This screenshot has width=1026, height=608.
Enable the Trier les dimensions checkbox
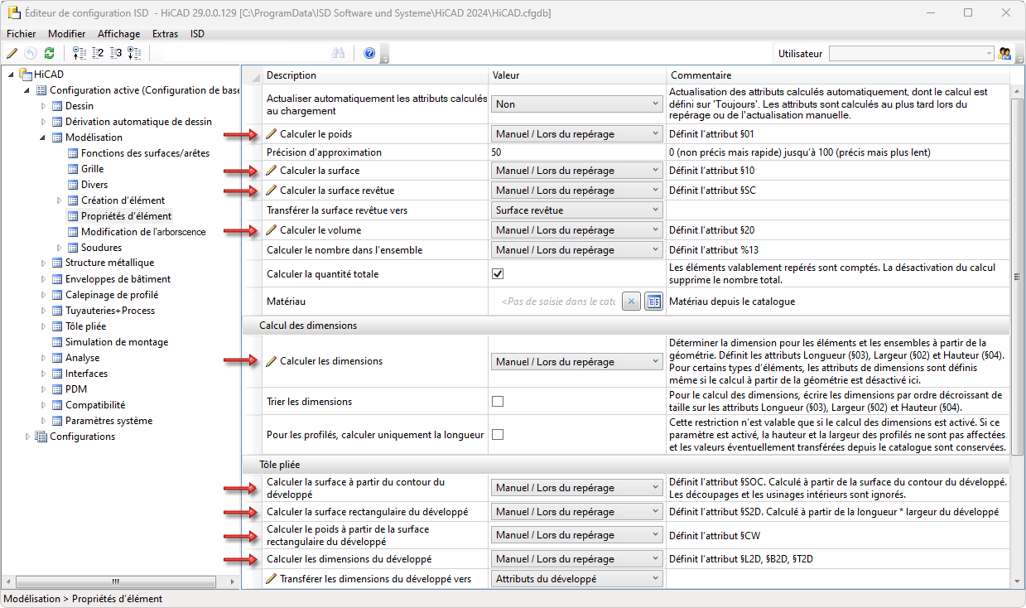coord(498,402)
